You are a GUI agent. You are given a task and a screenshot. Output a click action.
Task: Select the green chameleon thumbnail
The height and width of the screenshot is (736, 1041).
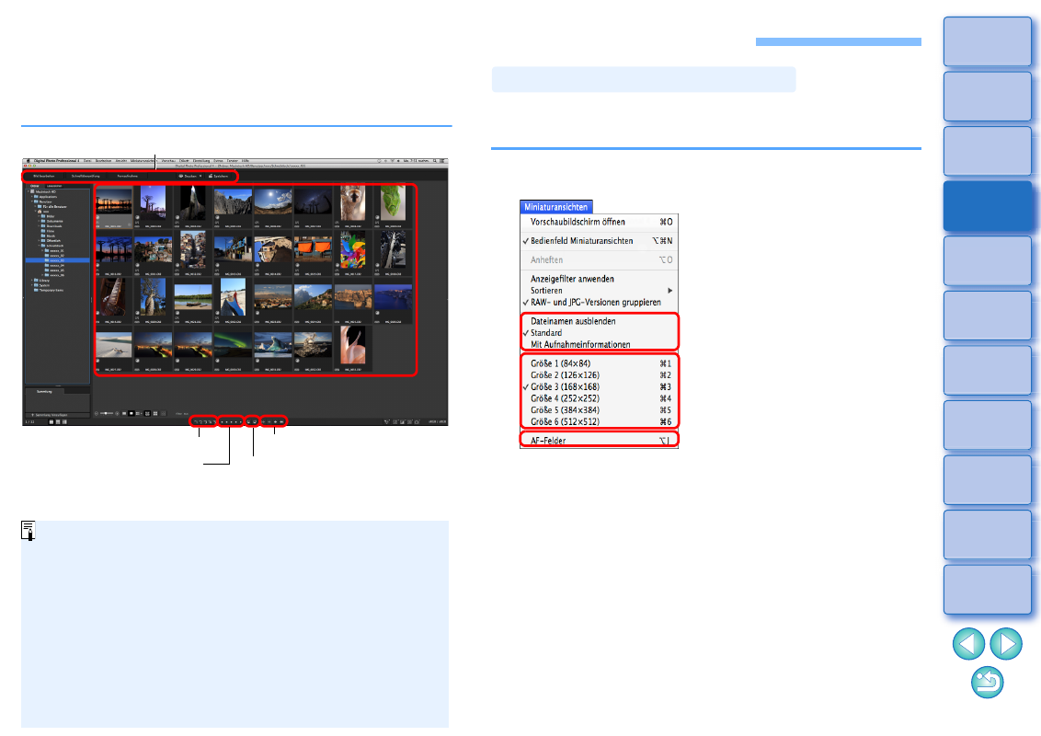pos(393,202)
